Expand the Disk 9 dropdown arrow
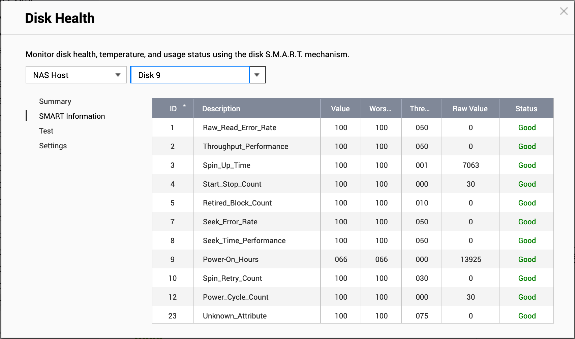Screen dimensions: 575x339 point(257,75)
